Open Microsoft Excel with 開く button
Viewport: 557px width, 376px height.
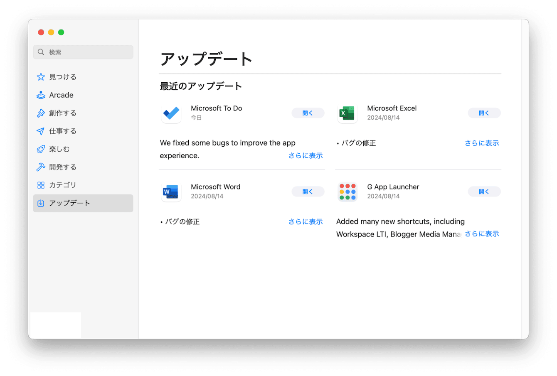click(x=484, y=113)
